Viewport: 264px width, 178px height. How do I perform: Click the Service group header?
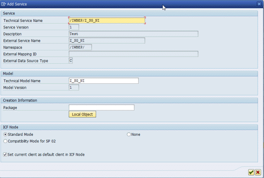click(x=9, y=13)
